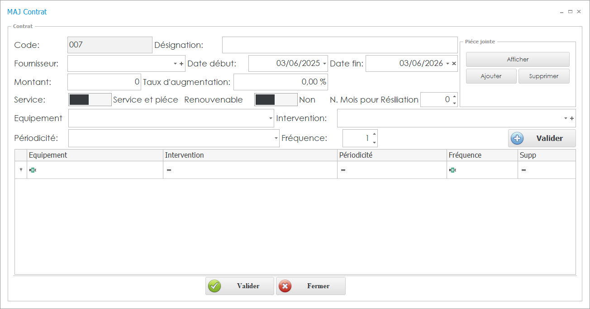
Task: Toggle the Service switch to piéce only
Action: [x=90, y=99]
